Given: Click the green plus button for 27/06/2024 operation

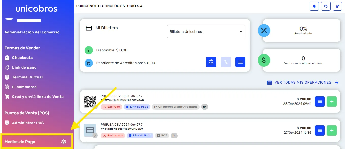Looking at the screenshot, I should coord(332,130).
